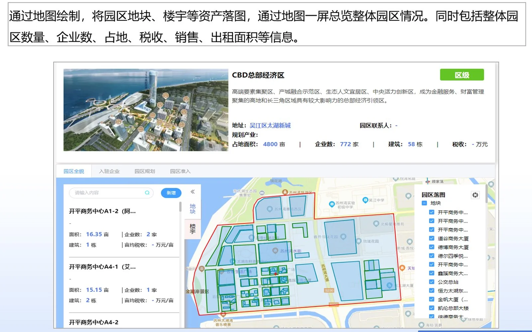Click the 北极星 residence map pin
This screenshot has width=532, height=332.
point(376,224)
